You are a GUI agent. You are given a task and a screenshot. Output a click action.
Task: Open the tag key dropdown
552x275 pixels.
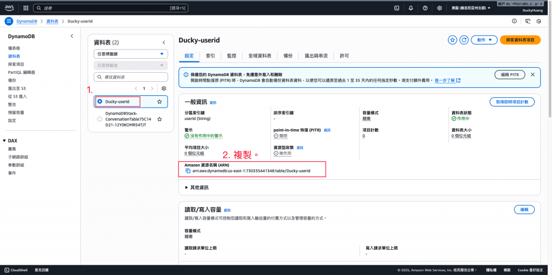pyautogui.click(x=131, y=54)
